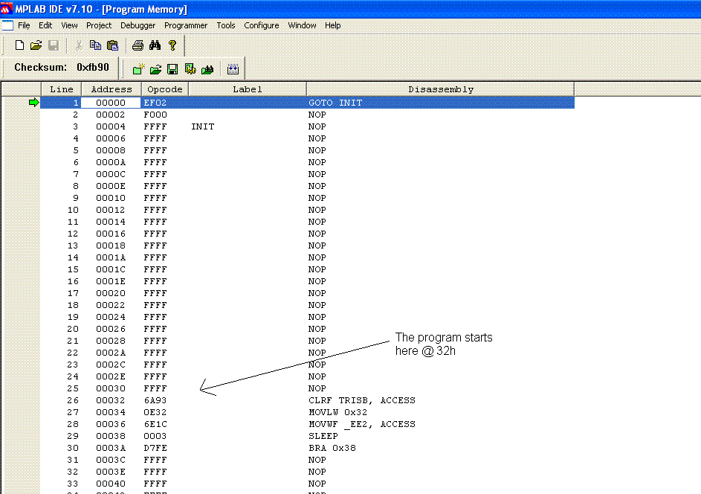Open the Project menu
Viewport: 701px width, 494px height.
(x=99, y=25)
